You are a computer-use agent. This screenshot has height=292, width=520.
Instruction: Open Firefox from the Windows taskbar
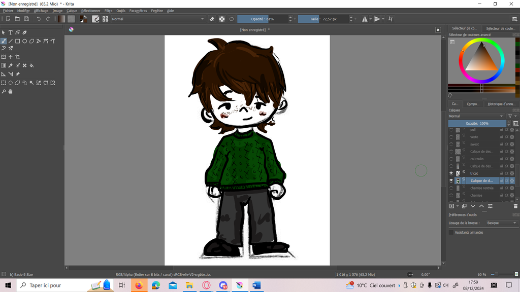pyautogui.click(x=139, y=285)
